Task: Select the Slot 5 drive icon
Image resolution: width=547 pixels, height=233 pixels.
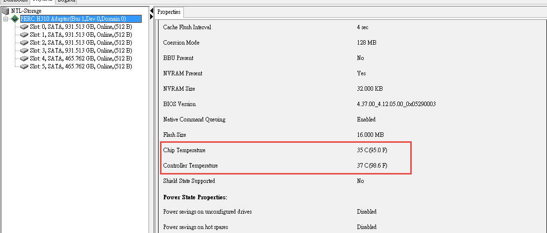Action: click(x=24, y=66)
